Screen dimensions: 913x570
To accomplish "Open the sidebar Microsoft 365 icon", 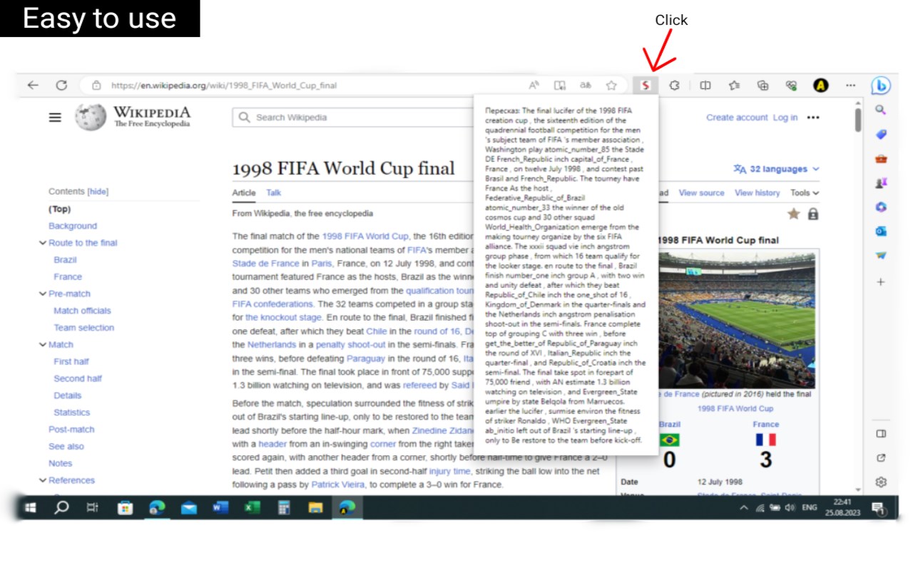I will pos(881,207).
